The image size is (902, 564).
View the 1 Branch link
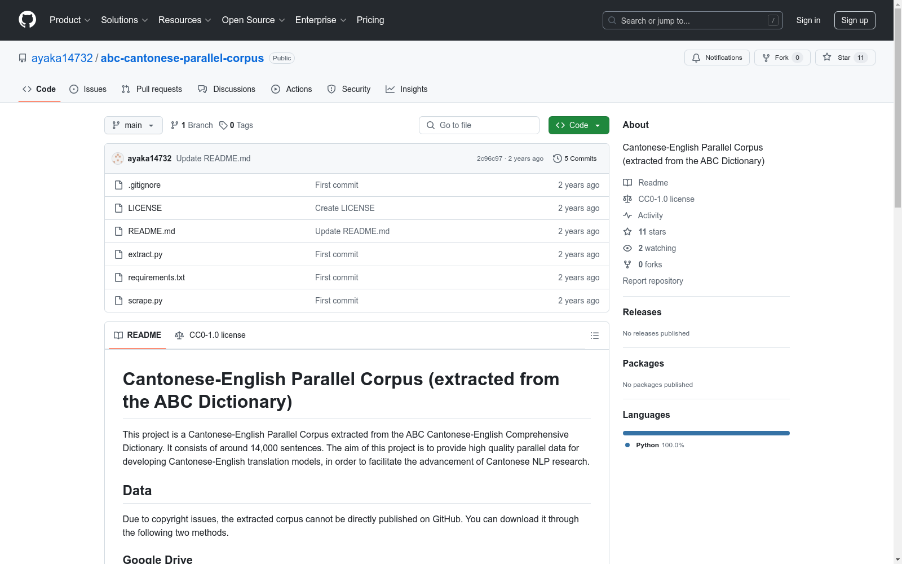tap(192, 125)
